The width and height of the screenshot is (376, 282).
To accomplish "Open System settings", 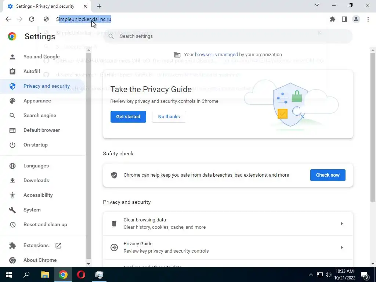I will click(32, 210).
